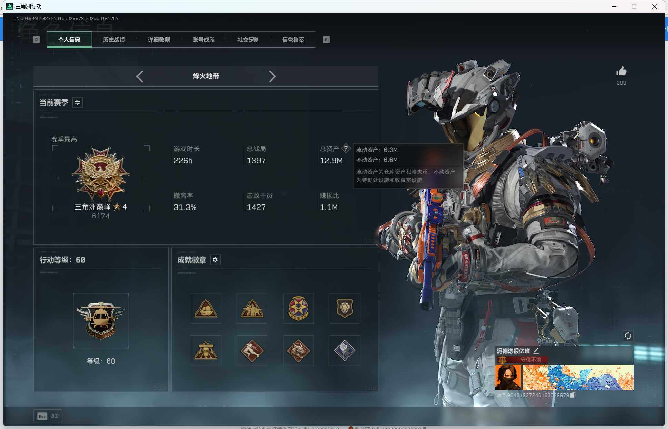
Task: Click the rank score 6174
Action: click(x=101, y=216)
